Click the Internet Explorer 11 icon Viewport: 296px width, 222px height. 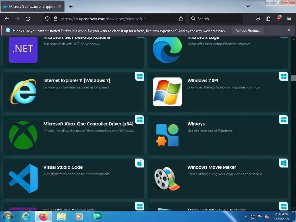23,92
